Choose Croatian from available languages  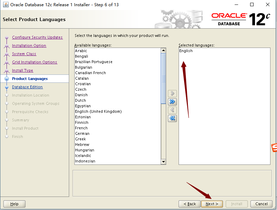pos(118,84)
